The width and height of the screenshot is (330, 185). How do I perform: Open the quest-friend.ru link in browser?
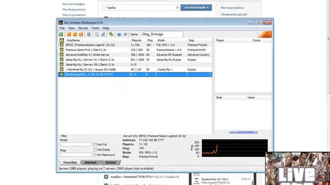click(x=216, y=182)
